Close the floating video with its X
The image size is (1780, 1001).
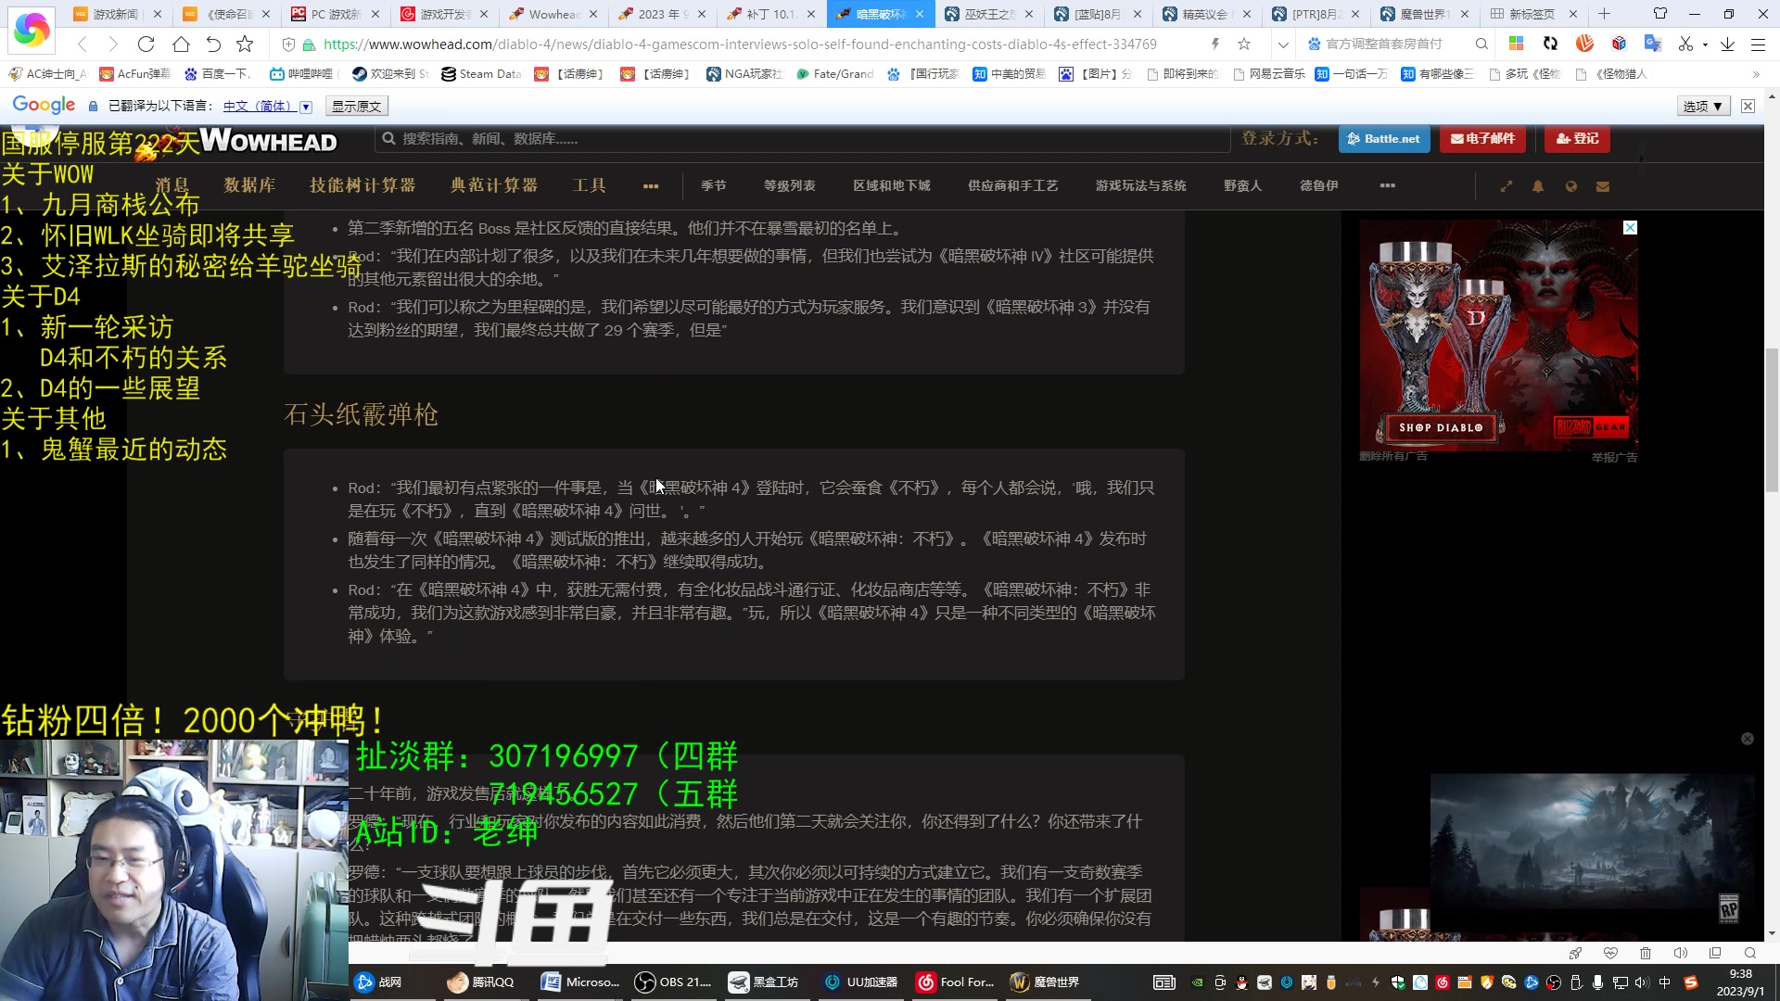[x=1748, y=739]
